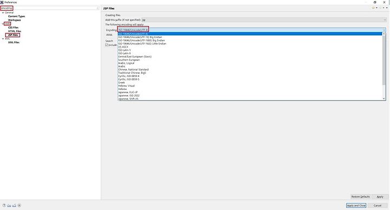Select the General category label

click(9, 12)
